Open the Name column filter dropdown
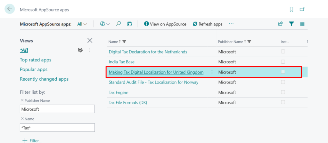The height and width of the screenshot is (143, 328). point(124,42)
